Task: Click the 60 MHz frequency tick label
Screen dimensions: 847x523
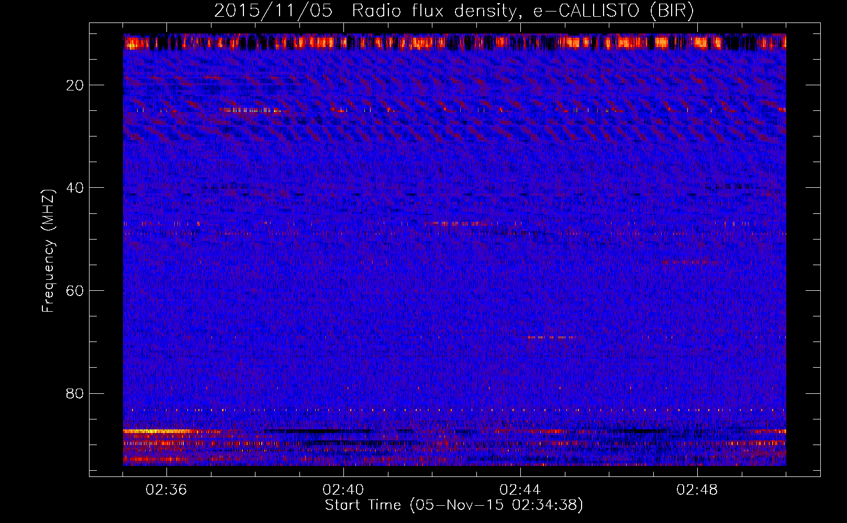Action: tap(75, 290)
